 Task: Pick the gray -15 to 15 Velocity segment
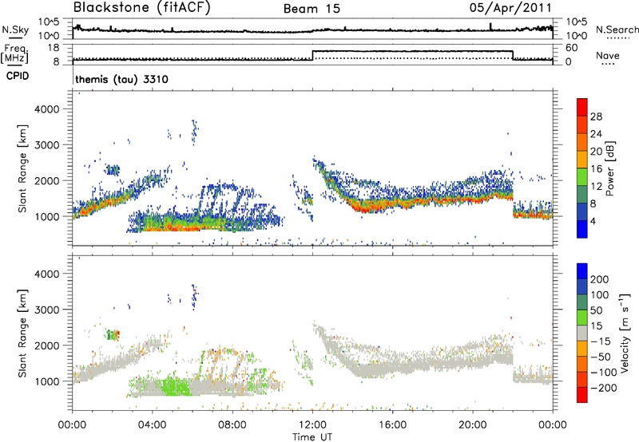click(x=582, y=333)
